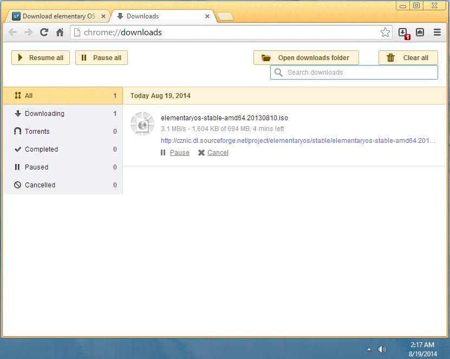Image resolution: width=450 pixels, height=359 pixels.
Task: Open the Chrome hamburger menu
Action: [x=437, y=32]
